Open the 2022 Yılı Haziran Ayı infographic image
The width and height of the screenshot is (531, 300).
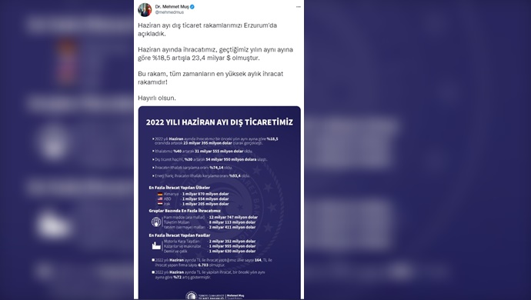[219, 202]
